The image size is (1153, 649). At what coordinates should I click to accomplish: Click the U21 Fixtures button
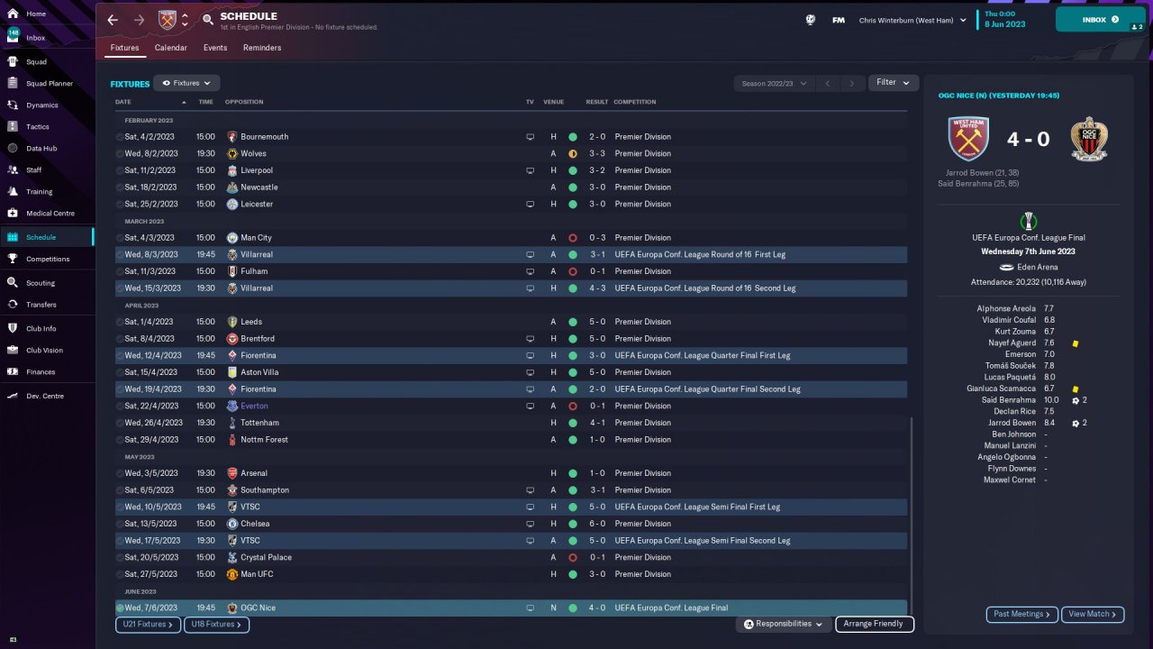click(148, 625)
